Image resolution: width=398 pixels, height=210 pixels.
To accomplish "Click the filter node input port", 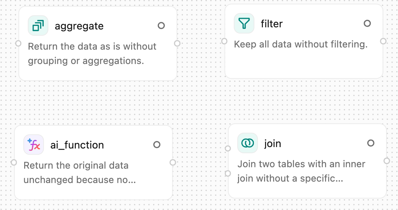I will pos(224,41).
